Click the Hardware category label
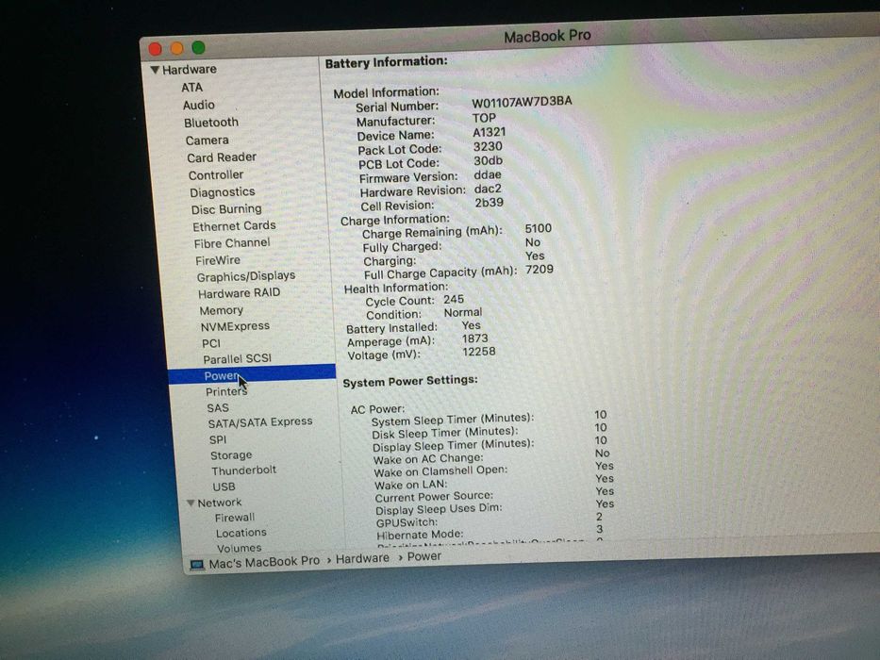Screen dimensions: 880x660 [190, 70]
